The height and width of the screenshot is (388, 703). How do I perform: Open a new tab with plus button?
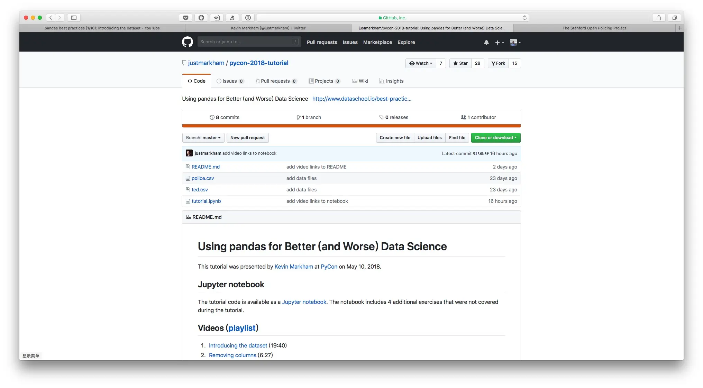pos(679,28)
